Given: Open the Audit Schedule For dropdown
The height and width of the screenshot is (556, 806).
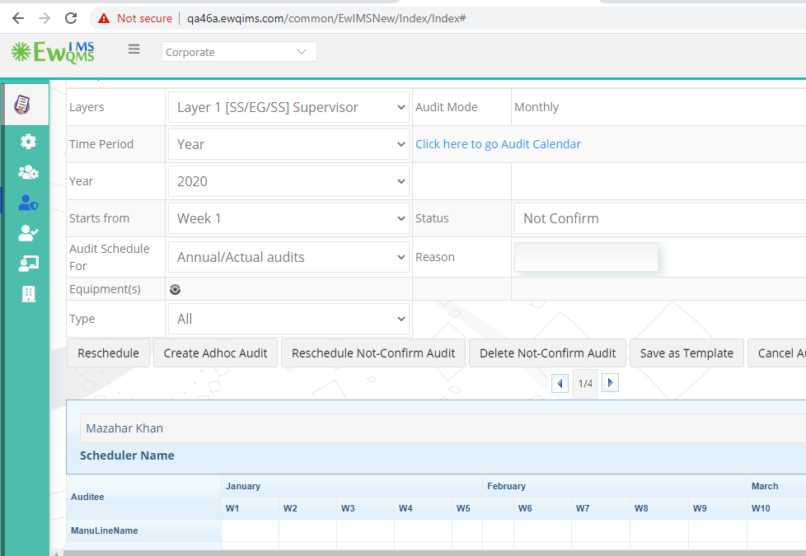Looking at the screenshot, I should click(289, 257).
